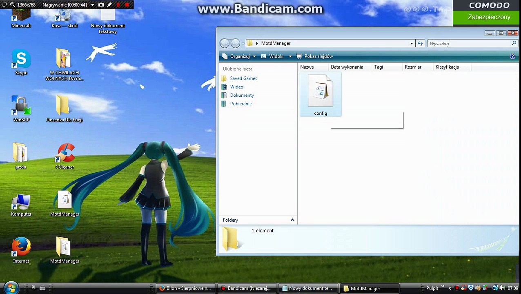
Task: Open Explorer help question mark
Action: coord(513,56)
